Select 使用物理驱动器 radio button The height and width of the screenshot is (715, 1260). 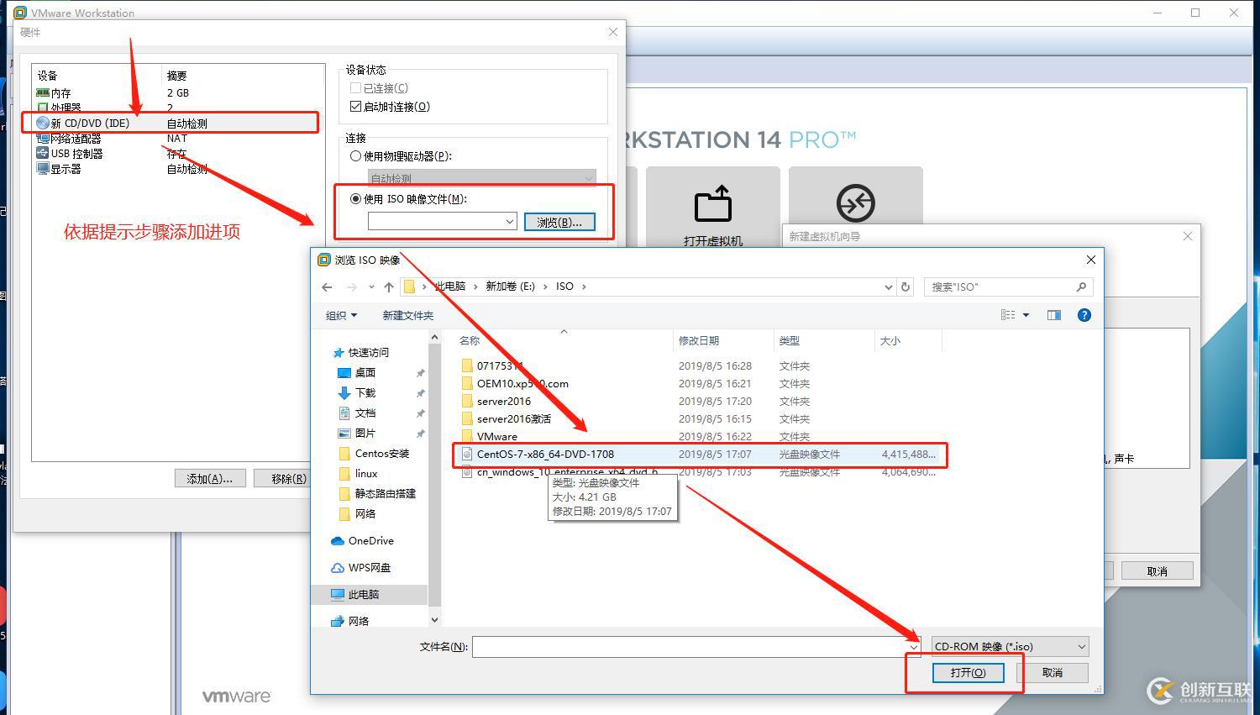[x=355, y=155]
